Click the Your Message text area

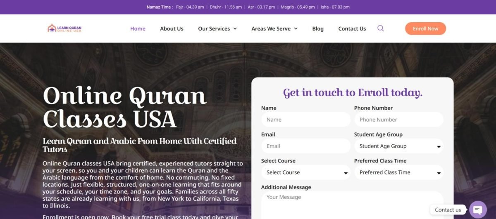[x=352, y=205]
